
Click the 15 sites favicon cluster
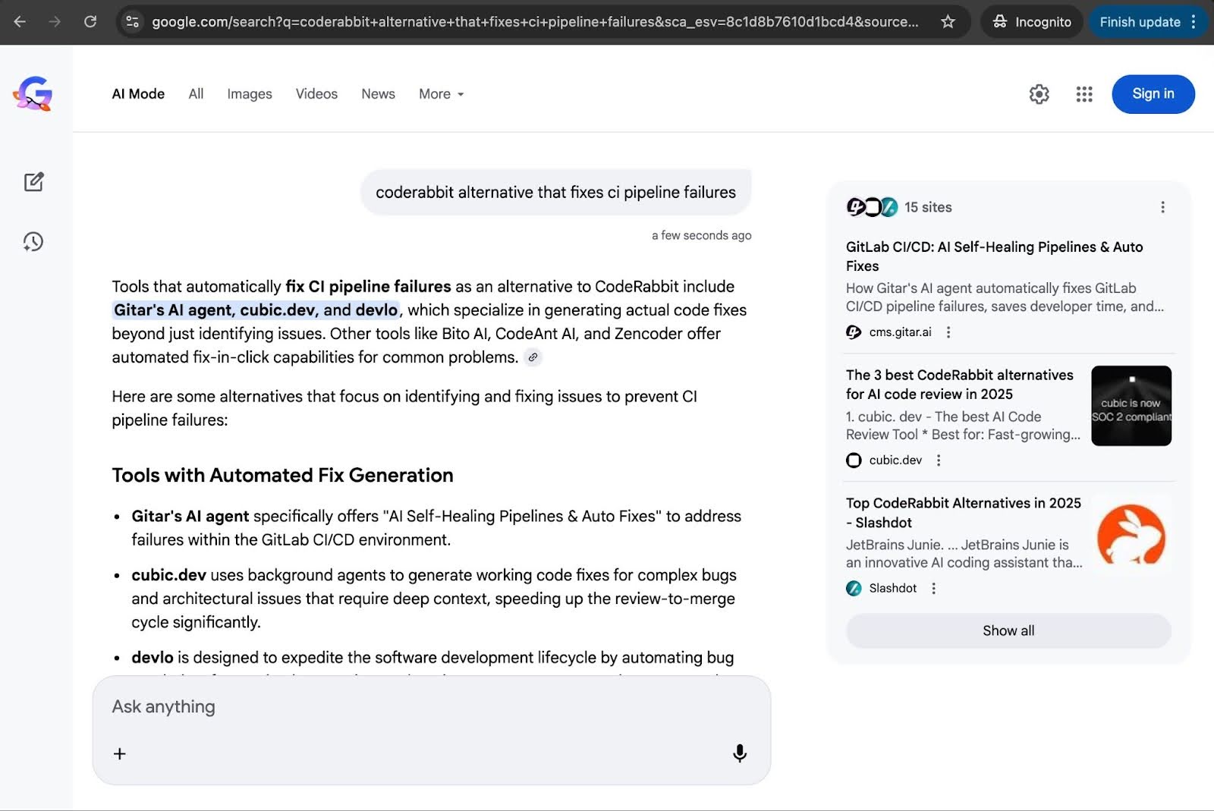coord(872,207)
